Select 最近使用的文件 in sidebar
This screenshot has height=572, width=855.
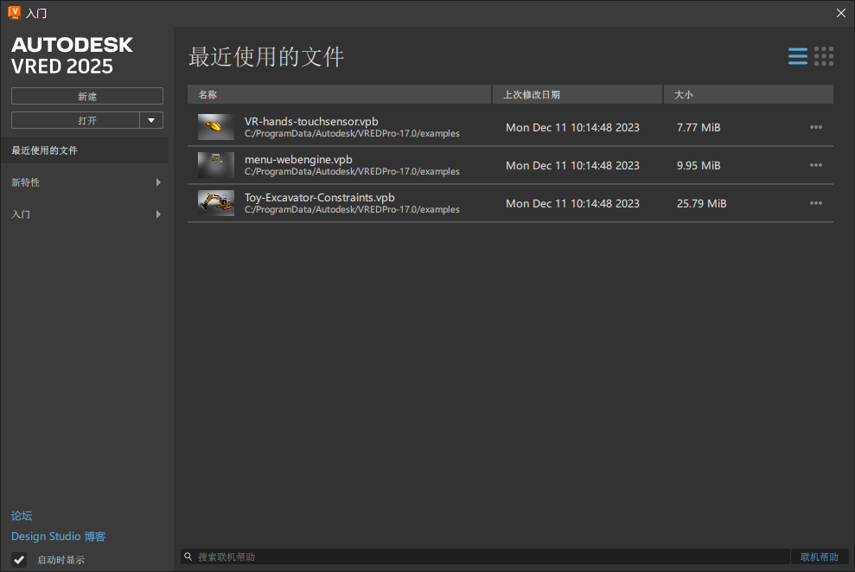tap(85, 150)
